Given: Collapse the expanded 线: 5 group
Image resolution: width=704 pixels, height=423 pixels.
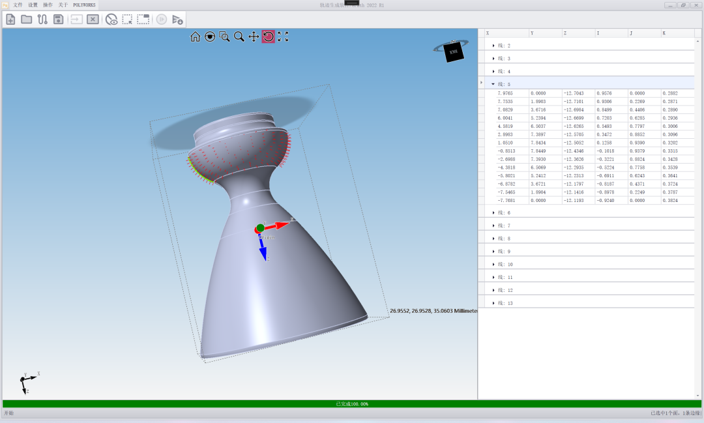Looking at the screenshot, I should [493, 84].
